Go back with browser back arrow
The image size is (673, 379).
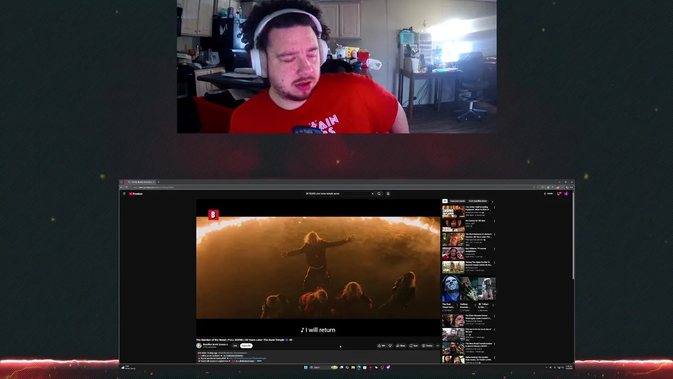coord(121,187)
